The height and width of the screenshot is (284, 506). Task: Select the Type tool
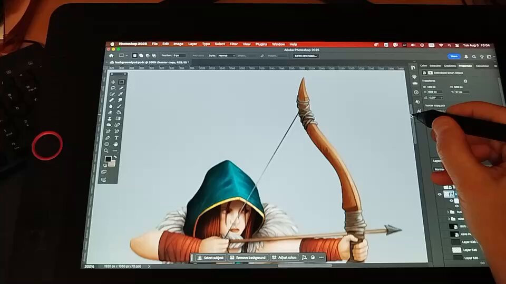116,138
